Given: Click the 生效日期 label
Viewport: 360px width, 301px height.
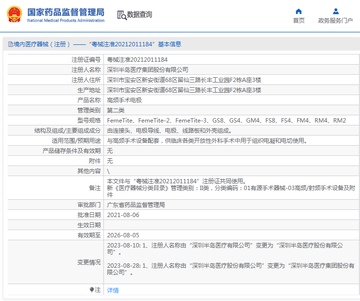Looking at the screenshot, I should coord(89,225).
